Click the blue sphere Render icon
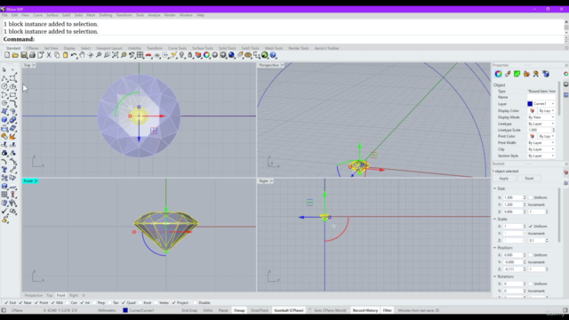This screenshot has height=320, width=569. (x=231, y=55)
